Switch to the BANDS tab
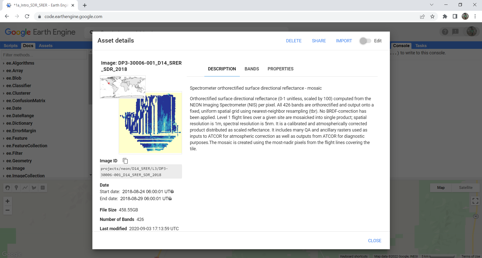The height and width of the screenshot is (258, 482). [x=252, y=69]
